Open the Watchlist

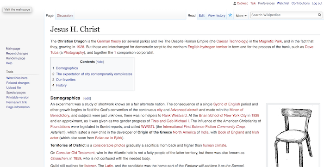point(283,3)
